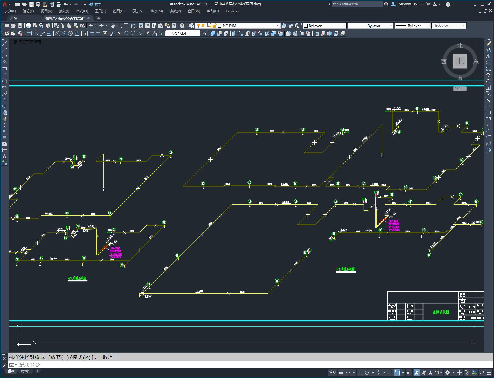Click Save in the quick access toolbar
Screen dimensions: 494x378
[31, 4]
